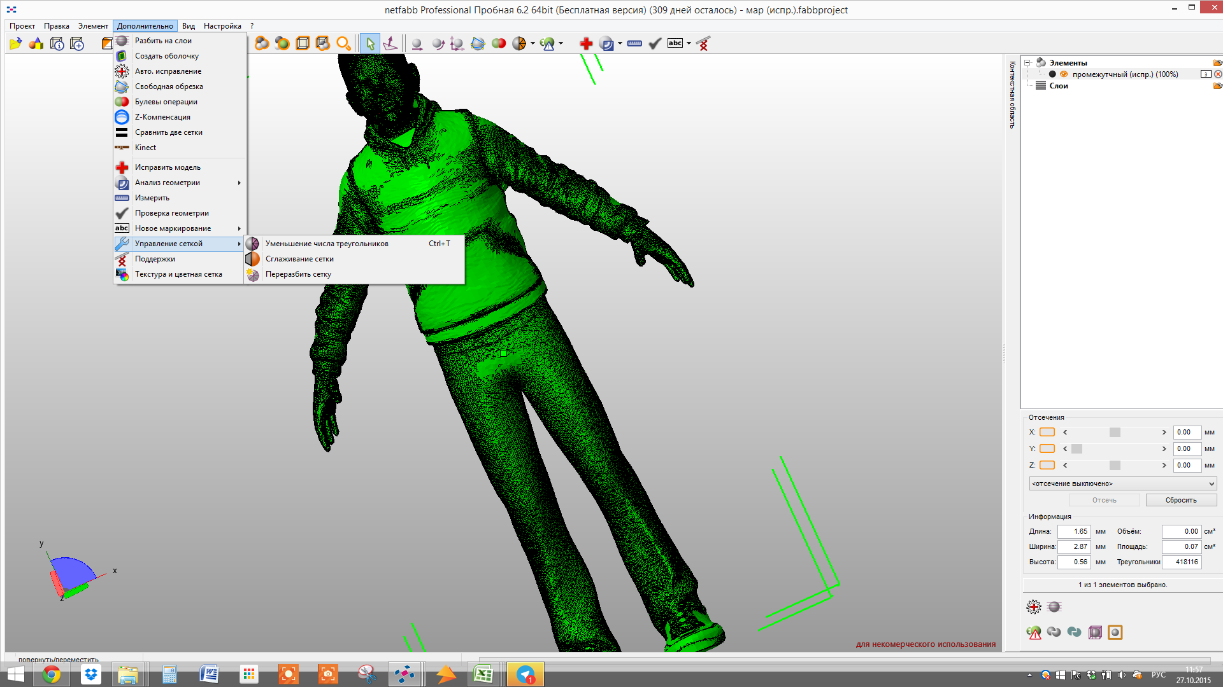
Task: Select the cursor/selection tool in toolbar
Action: coord(369,43)
